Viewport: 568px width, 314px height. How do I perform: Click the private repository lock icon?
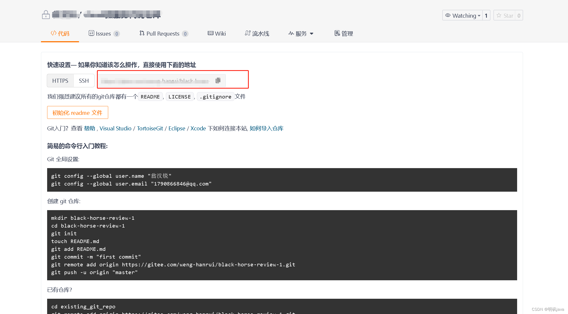tap(46, 15)
